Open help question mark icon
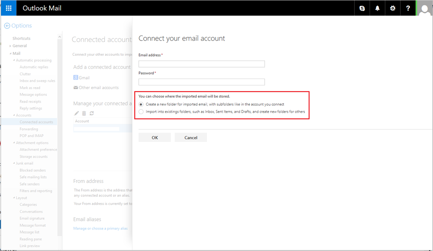 coord(408,8)
